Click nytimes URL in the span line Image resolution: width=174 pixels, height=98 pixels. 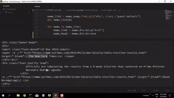[x=90, y=53]
